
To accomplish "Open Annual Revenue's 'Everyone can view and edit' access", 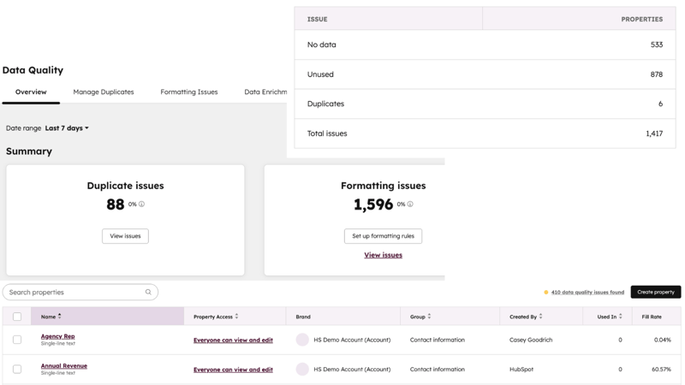I will (x=233, y=370).
